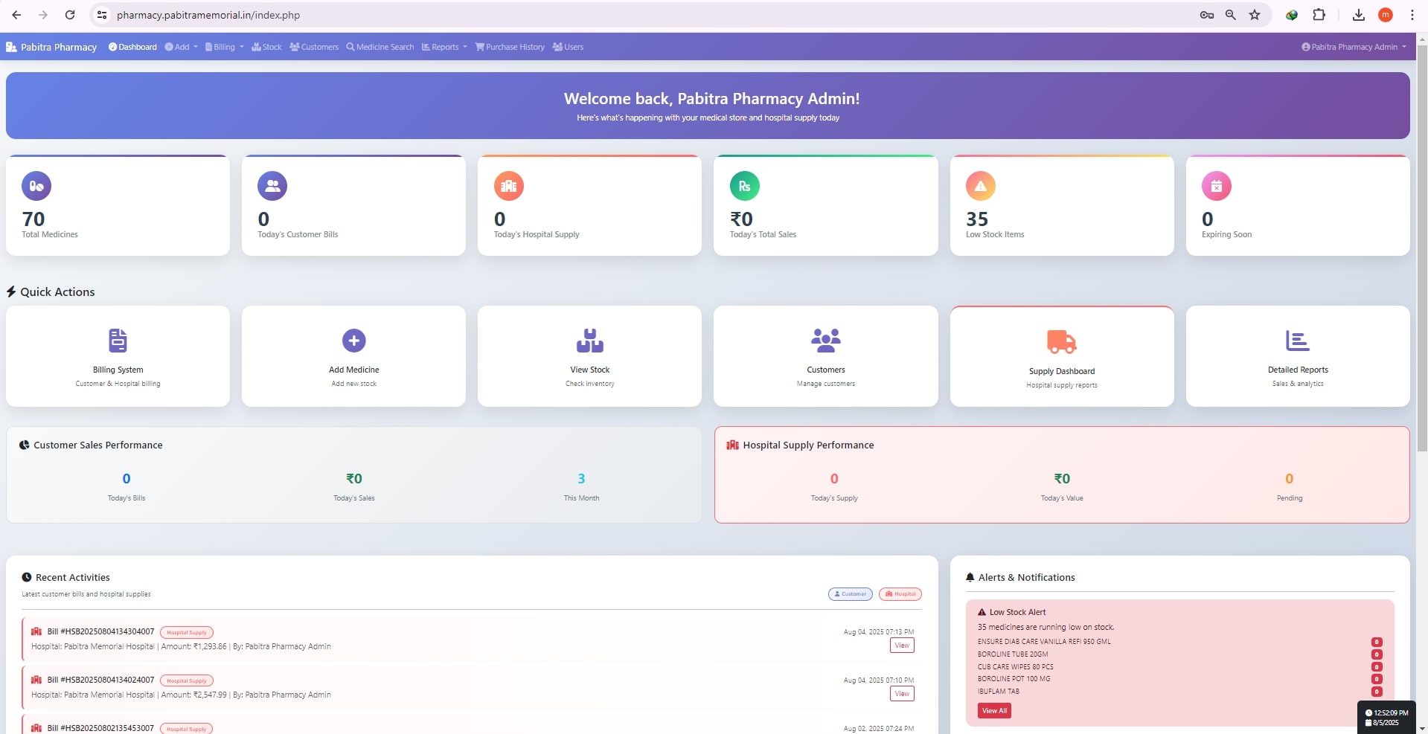The width and height of the screenshot is (1428, 734).
Task: Expand the Add dropdown menu
Action: (x=180, y=46)
